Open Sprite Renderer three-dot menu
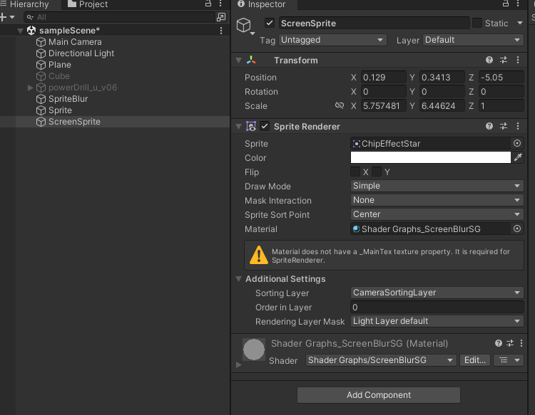 tap(518, 126)
